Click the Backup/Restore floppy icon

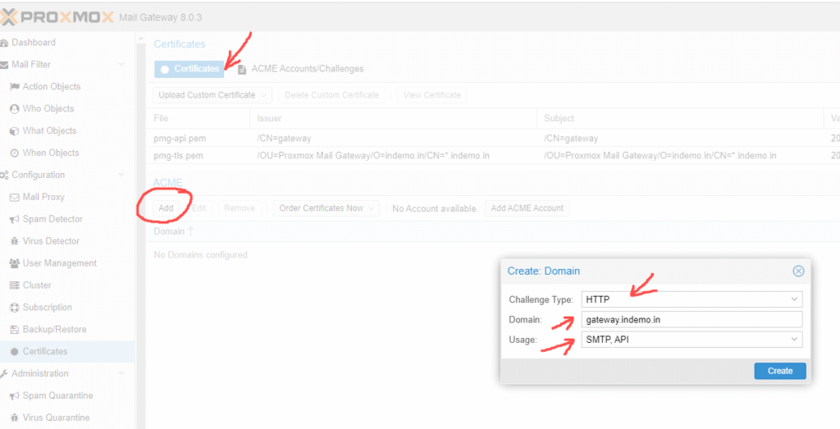pos(15,330)
